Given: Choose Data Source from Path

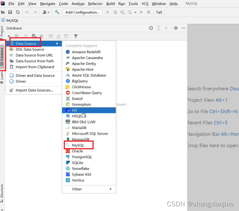Looking at the screenshot, I should pos(34,61).
